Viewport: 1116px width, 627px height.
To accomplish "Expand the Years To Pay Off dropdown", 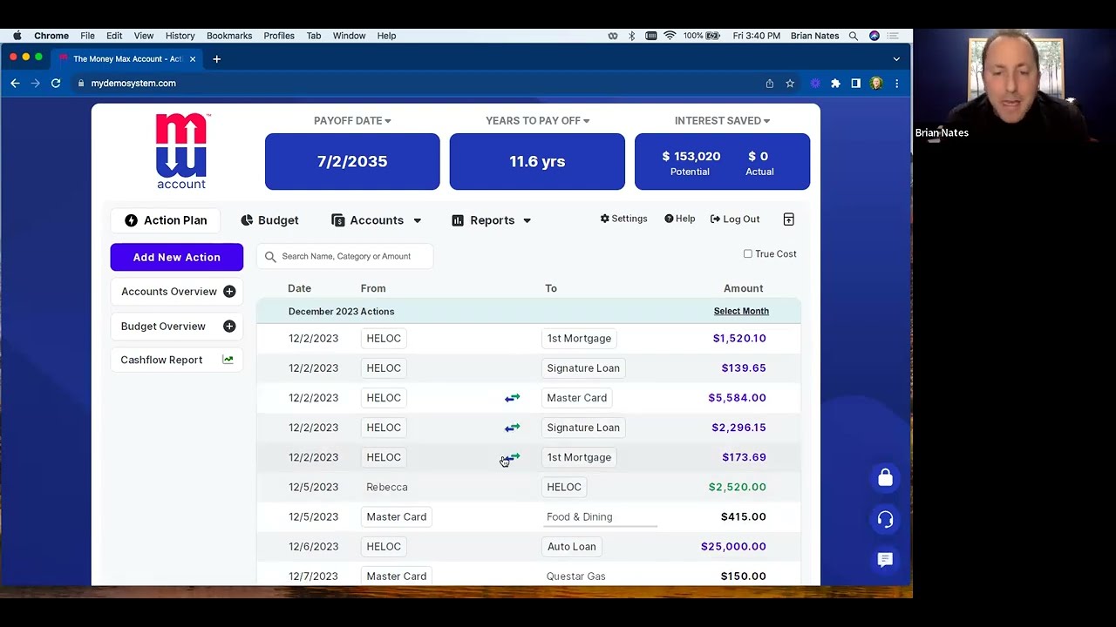I will point(537,121).
